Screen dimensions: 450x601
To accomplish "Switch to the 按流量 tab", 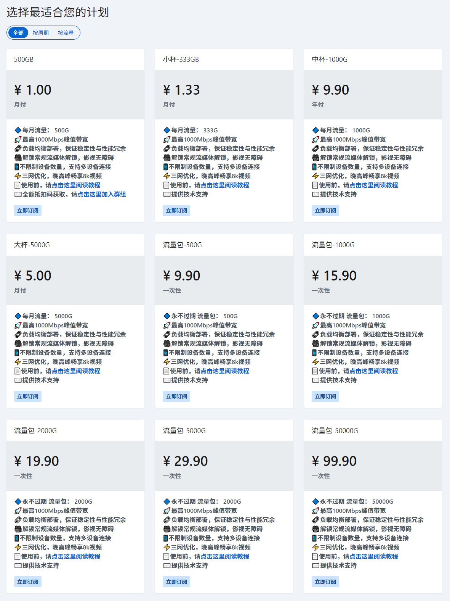I will 66,33.
